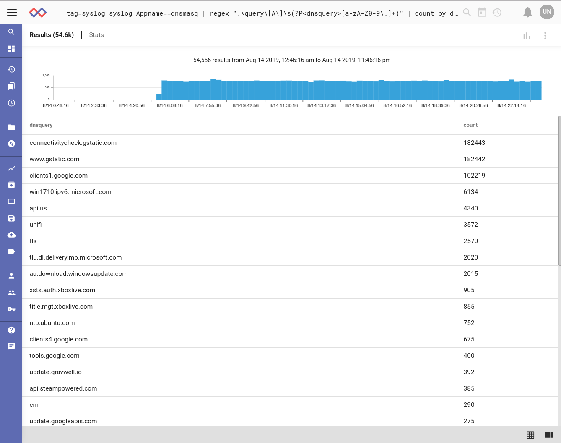561x443 pixels.
Task: Open the sidebar cloud upload icon
Action: pyautogui.click(x=11, y=235)
